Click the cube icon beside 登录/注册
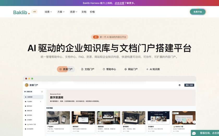The height and width of the screenshot is (136, 219). tap(180, 85)
